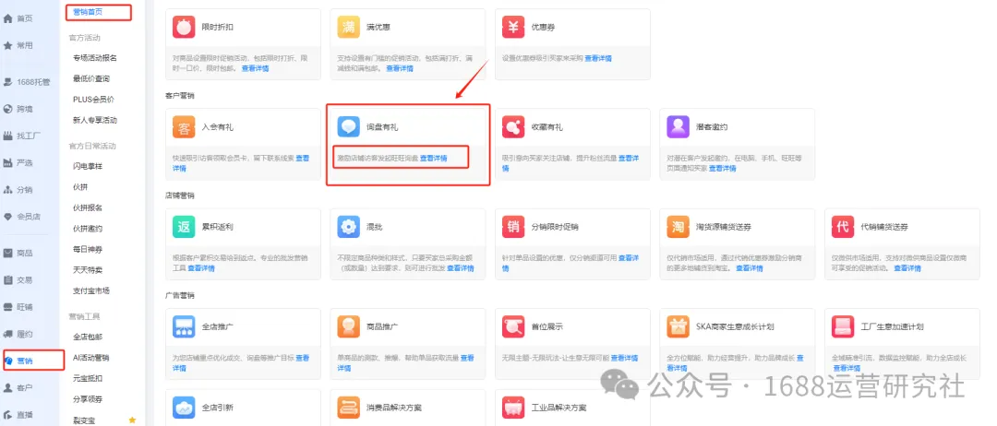Viewport: 997px width, 426px height.
Task: Go to 支付宝市场 submenu item
Action: tap(91, 290)
